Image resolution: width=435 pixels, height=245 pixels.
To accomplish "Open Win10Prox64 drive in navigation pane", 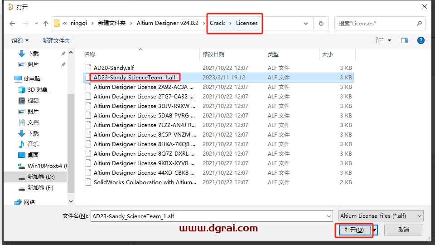I will 42,166.
